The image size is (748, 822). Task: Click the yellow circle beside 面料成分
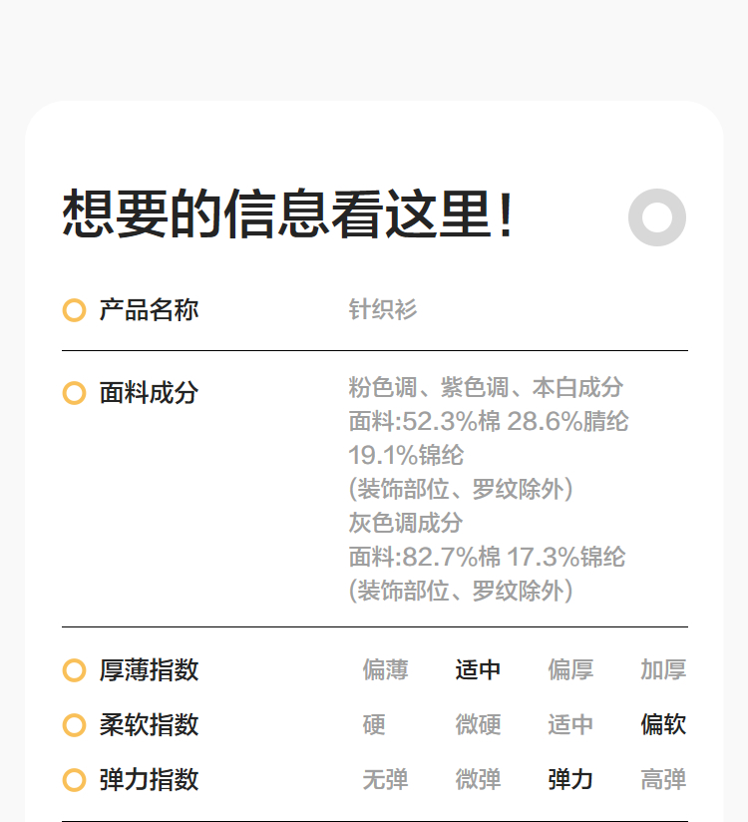(74, 393)
